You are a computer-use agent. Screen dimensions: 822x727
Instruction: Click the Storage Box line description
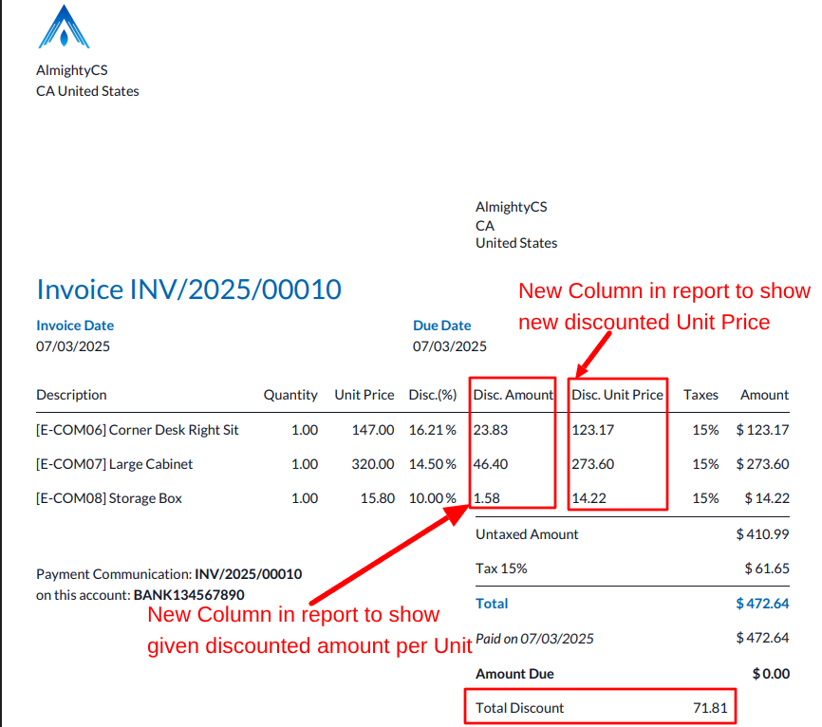coord(109,498)
